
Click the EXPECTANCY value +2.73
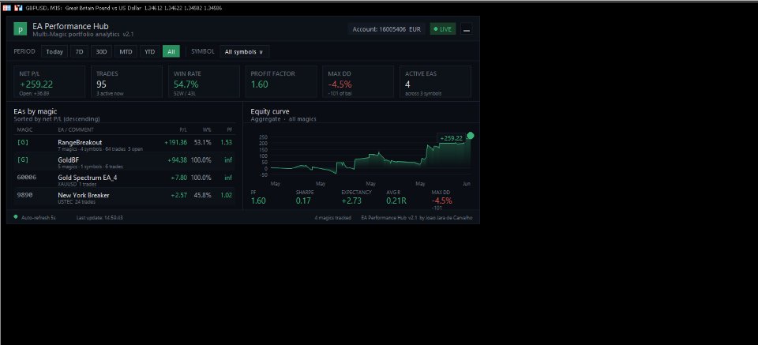(x=351, y=201)
